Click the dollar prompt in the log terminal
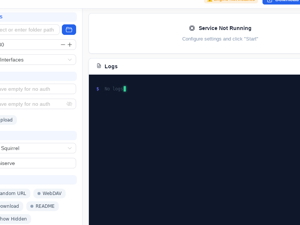 98,89
